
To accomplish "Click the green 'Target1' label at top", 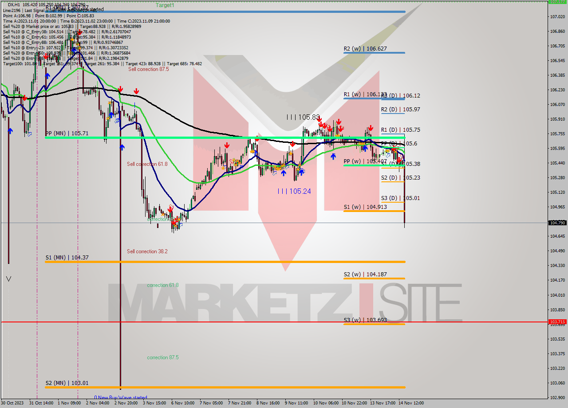I will [165, 5].
